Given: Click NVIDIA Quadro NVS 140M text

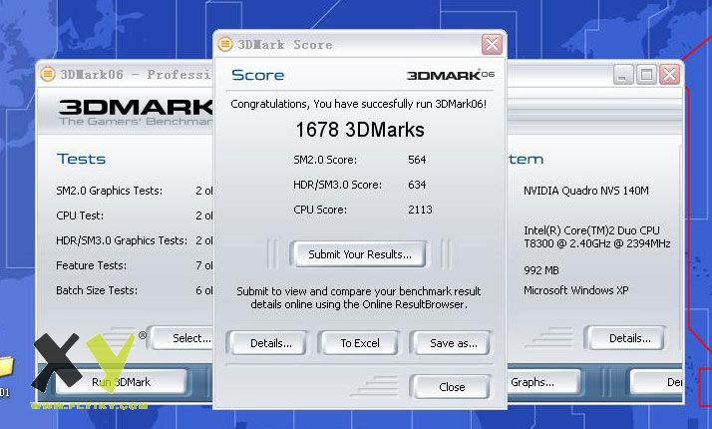Looking at the screenshot, I should [585, 191].
